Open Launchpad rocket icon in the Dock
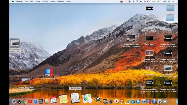 click(x=14, y=101)
